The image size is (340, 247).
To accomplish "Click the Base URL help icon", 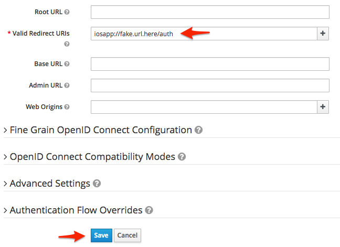I will tap(67, 64).
